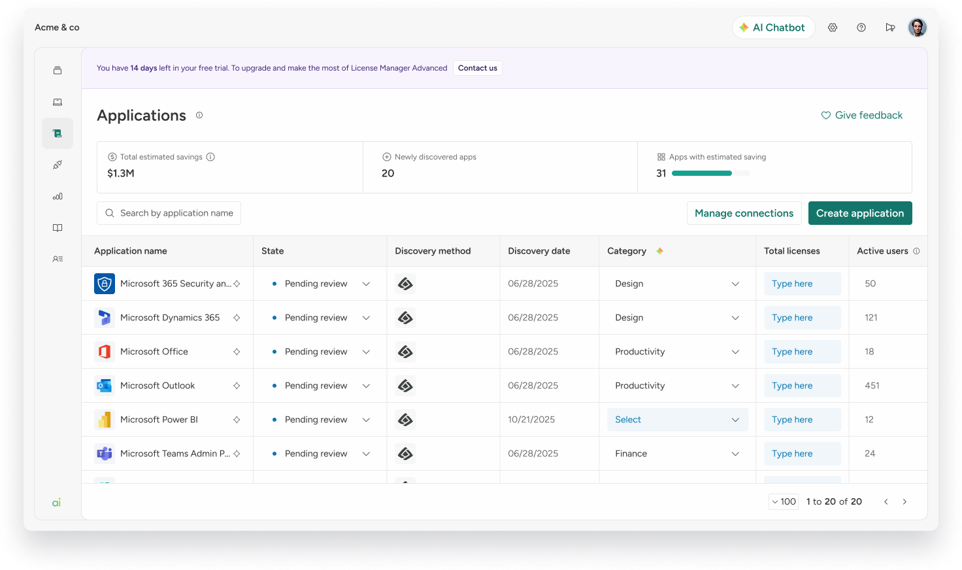Click the AI sparkle icon beside Category header

click(659, 251)
